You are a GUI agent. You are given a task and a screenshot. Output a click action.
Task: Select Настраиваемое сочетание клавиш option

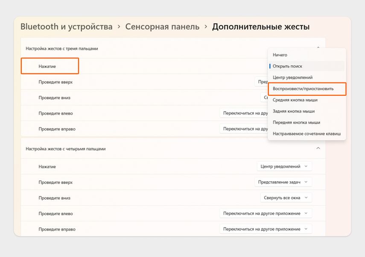tap(307, 133)
